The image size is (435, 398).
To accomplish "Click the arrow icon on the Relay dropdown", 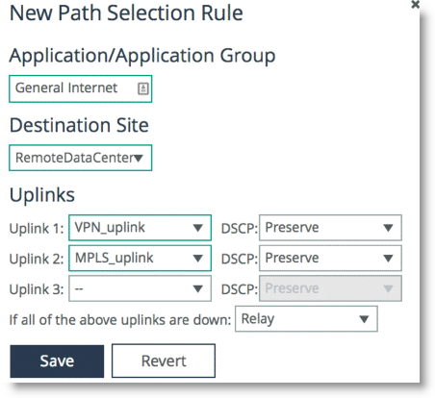I will pos(364,319).
